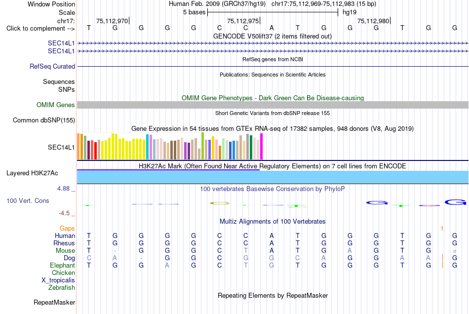
Task: Click the "=" symbol in the Mouse row
Action: [455, 251]
